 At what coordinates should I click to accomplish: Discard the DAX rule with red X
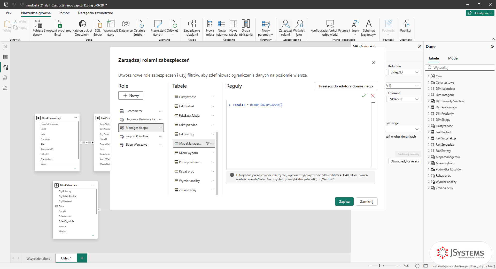(x=373, y=96)
